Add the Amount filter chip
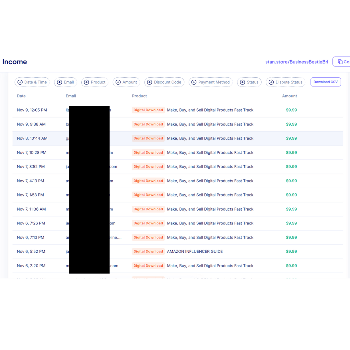 126,82
